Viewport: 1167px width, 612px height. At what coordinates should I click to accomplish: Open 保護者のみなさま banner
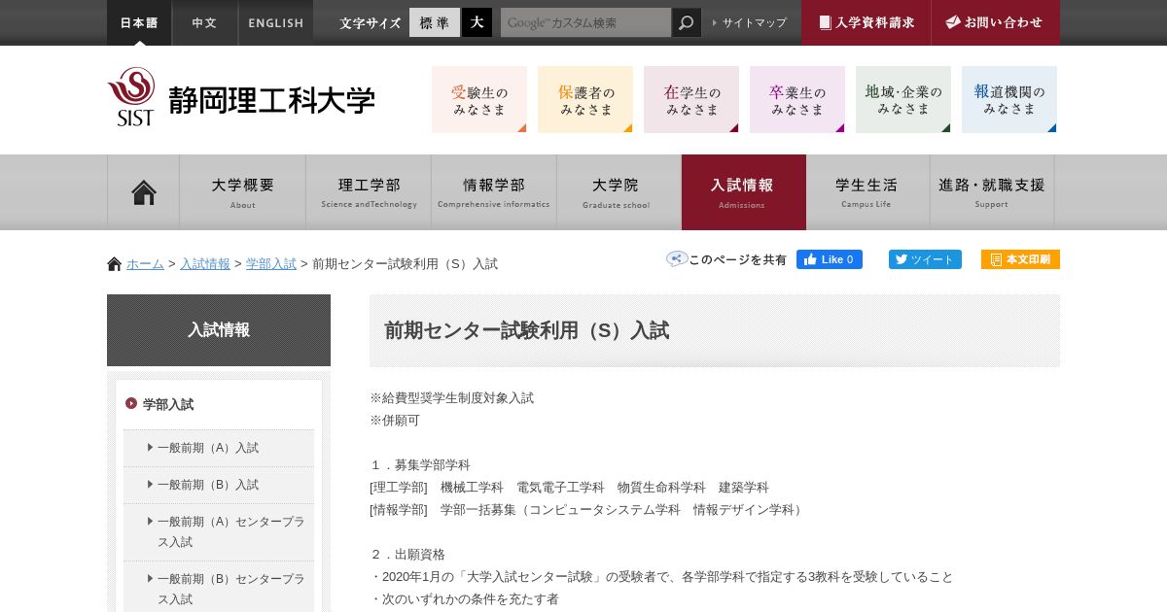point(585,99)
